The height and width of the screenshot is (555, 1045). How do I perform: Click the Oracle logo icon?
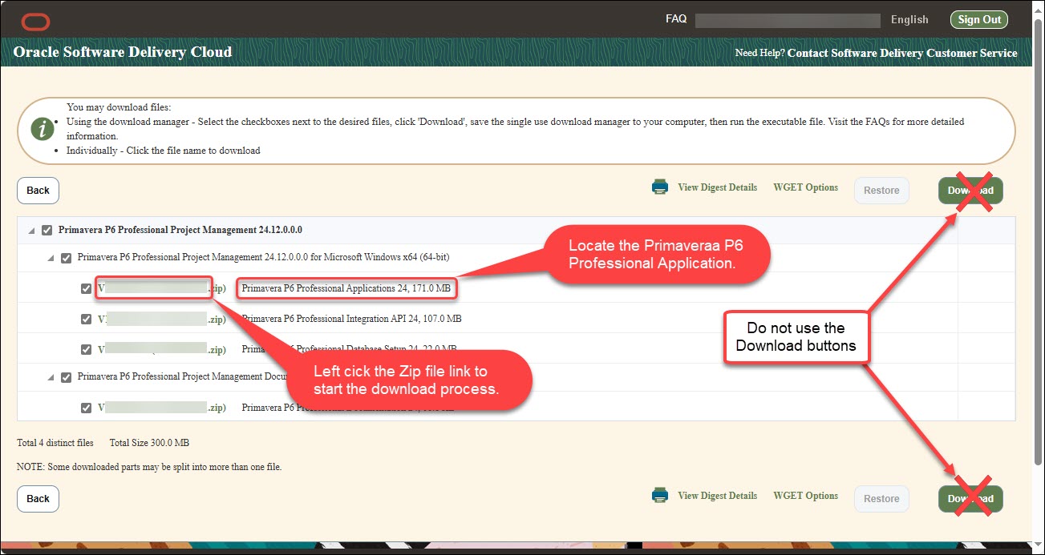(x=35, y=22)
